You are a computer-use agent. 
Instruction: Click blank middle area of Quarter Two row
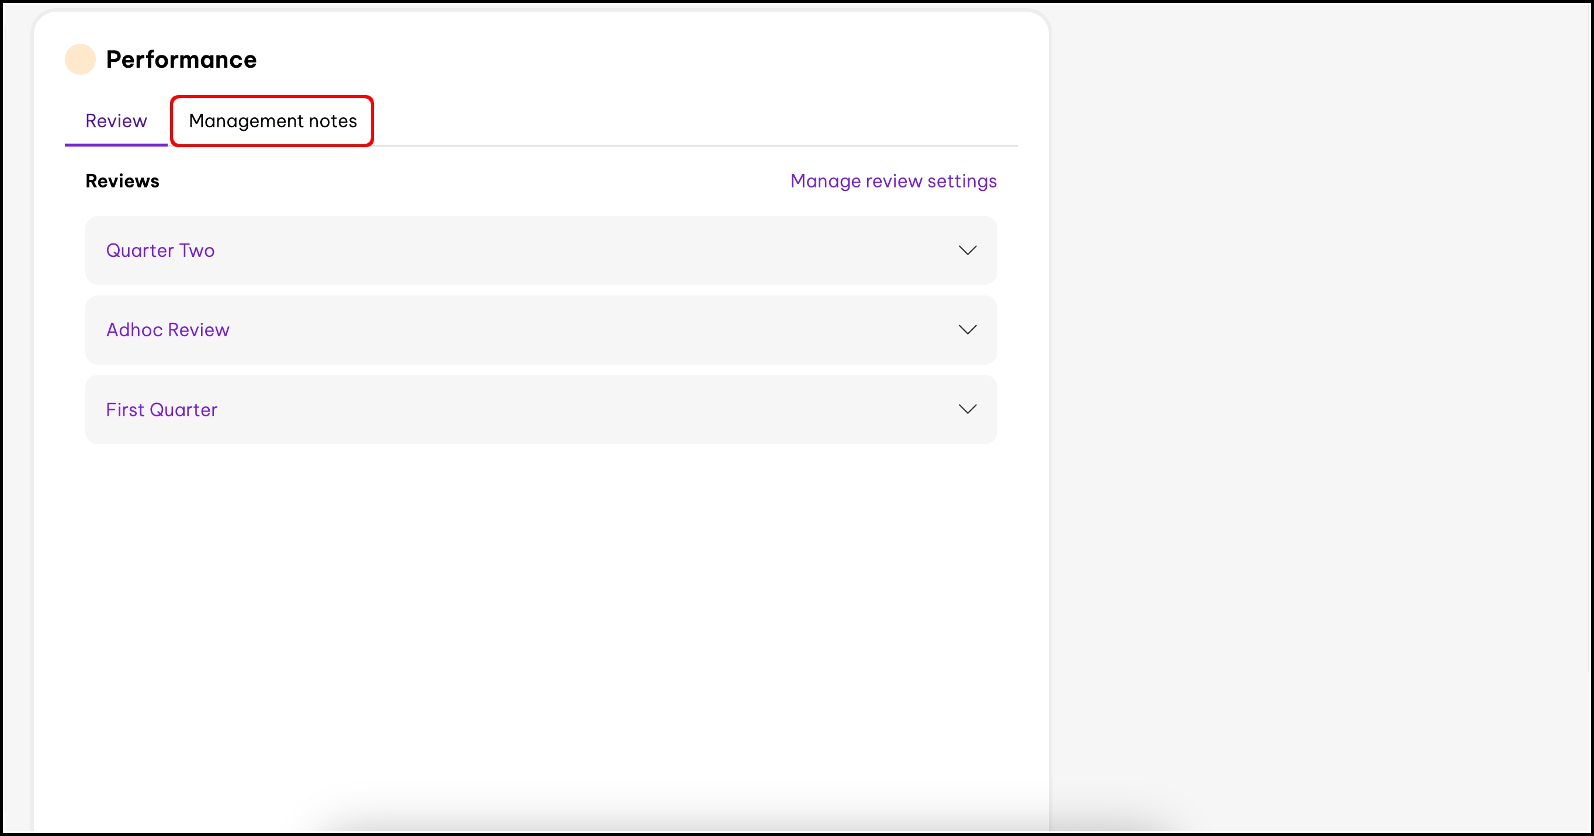click(x=541, y=250)
